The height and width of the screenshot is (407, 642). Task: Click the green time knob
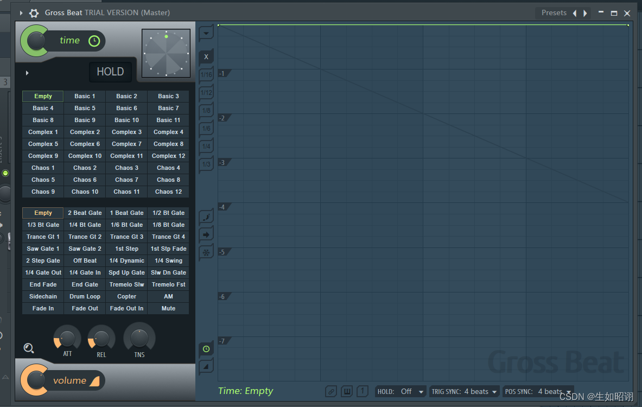coord(36,41)
